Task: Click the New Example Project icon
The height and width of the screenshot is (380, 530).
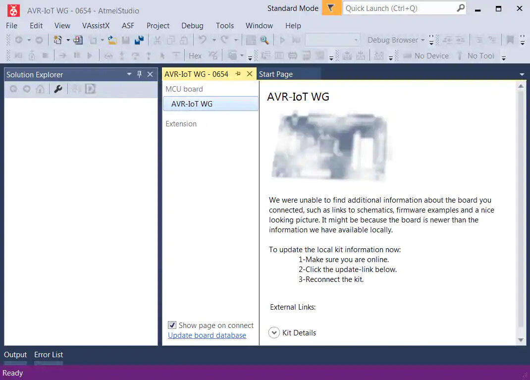Action: (x=78, y=40)
